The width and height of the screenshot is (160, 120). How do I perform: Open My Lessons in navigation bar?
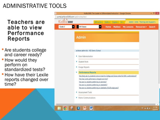click(x=128, y=27)
